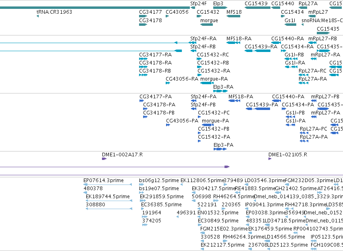
Task: Click the CG34178-RB transcript label
Action: tap(155, 71)
